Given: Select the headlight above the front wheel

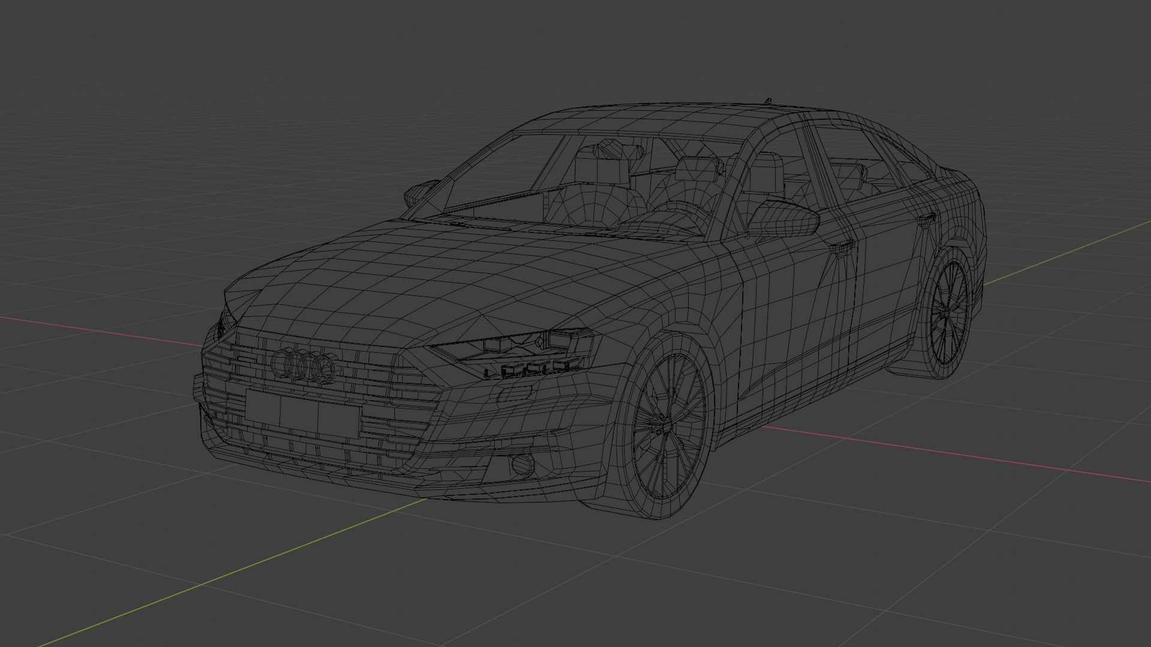Looking at the screenshot, I should [x=514, y=354].
